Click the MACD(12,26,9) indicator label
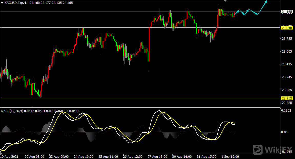 [x=12, y=111]
